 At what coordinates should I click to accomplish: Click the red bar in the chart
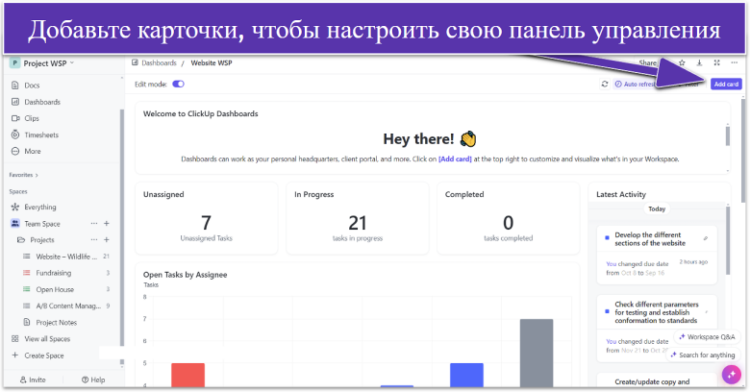point(187,376)
